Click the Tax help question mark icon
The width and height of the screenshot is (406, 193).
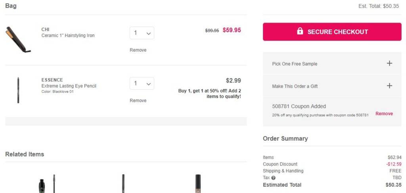pyautogui.click(x=273, y=178)
